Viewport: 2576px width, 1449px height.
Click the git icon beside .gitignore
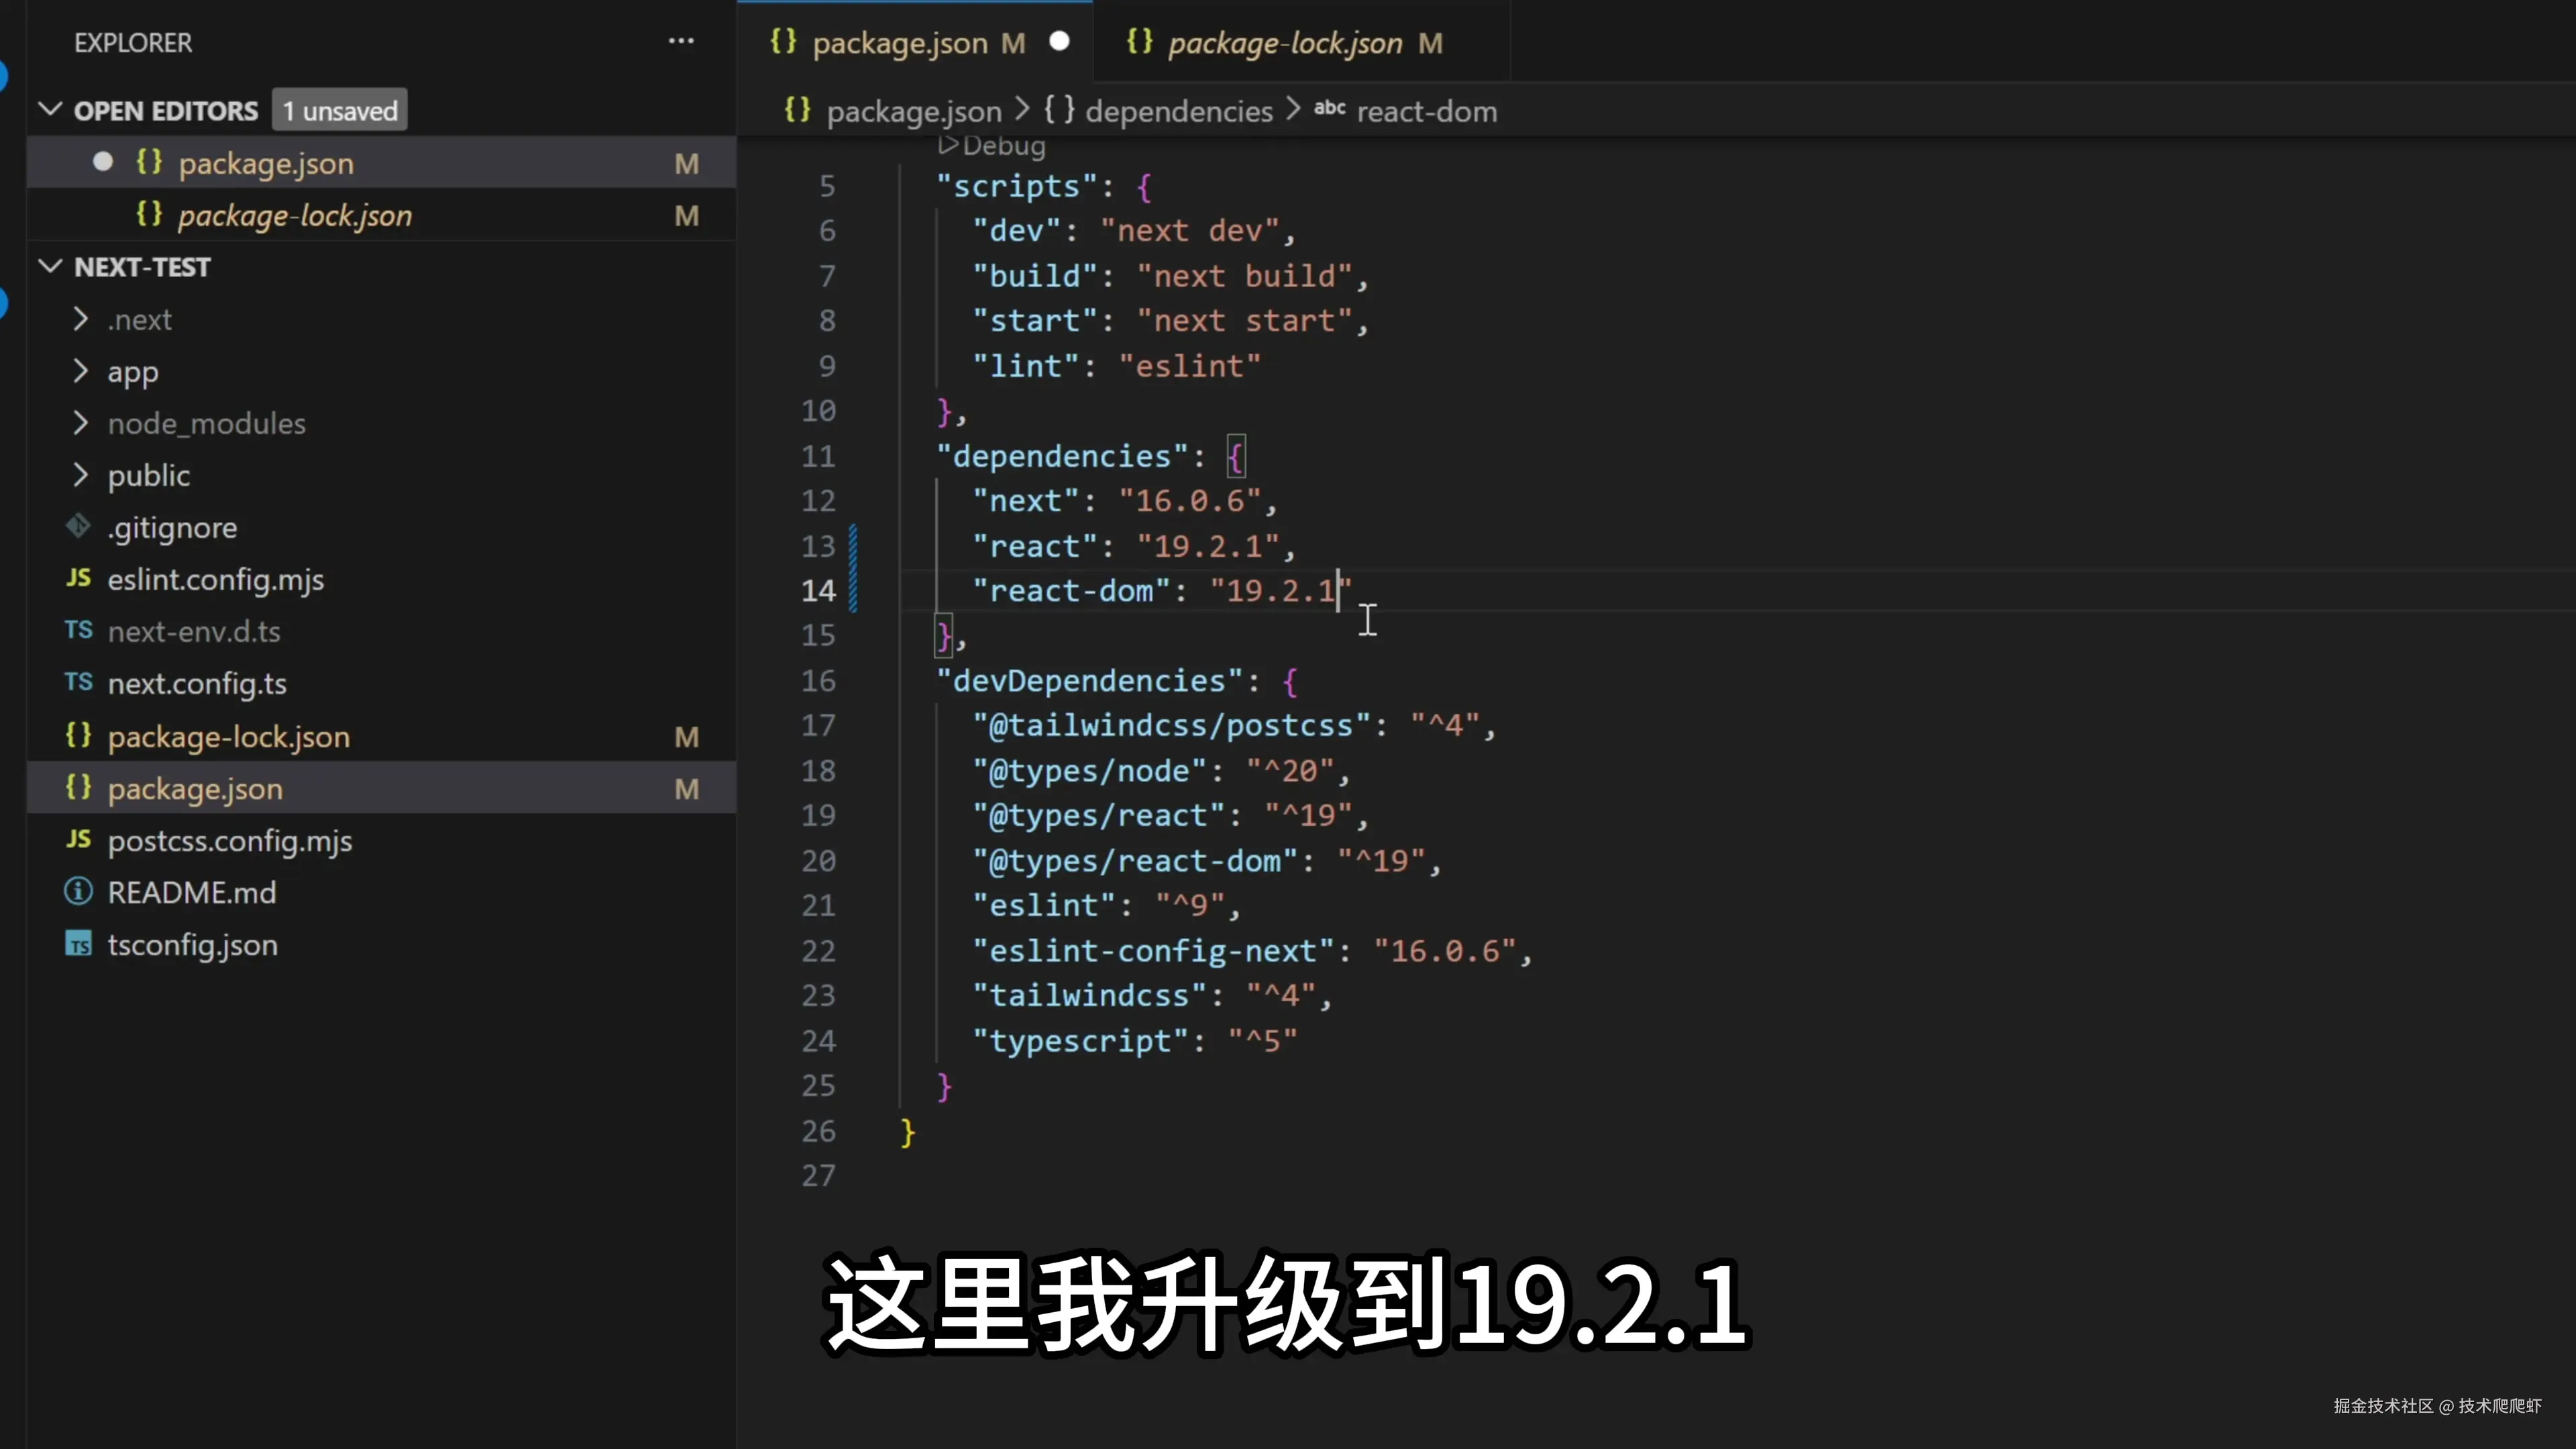pyautogui.click(x=78, y=526)
